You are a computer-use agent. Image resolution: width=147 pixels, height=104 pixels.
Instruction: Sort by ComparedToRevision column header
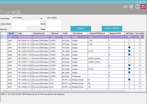point(98,33)
